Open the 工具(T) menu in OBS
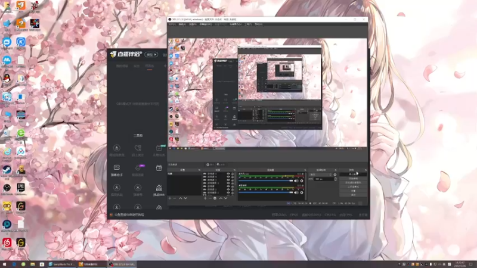 point(248,24)
